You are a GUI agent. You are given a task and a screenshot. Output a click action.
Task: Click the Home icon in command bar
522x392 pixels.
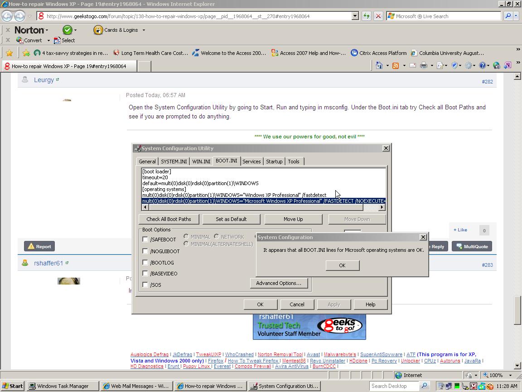tap(379, 66)
